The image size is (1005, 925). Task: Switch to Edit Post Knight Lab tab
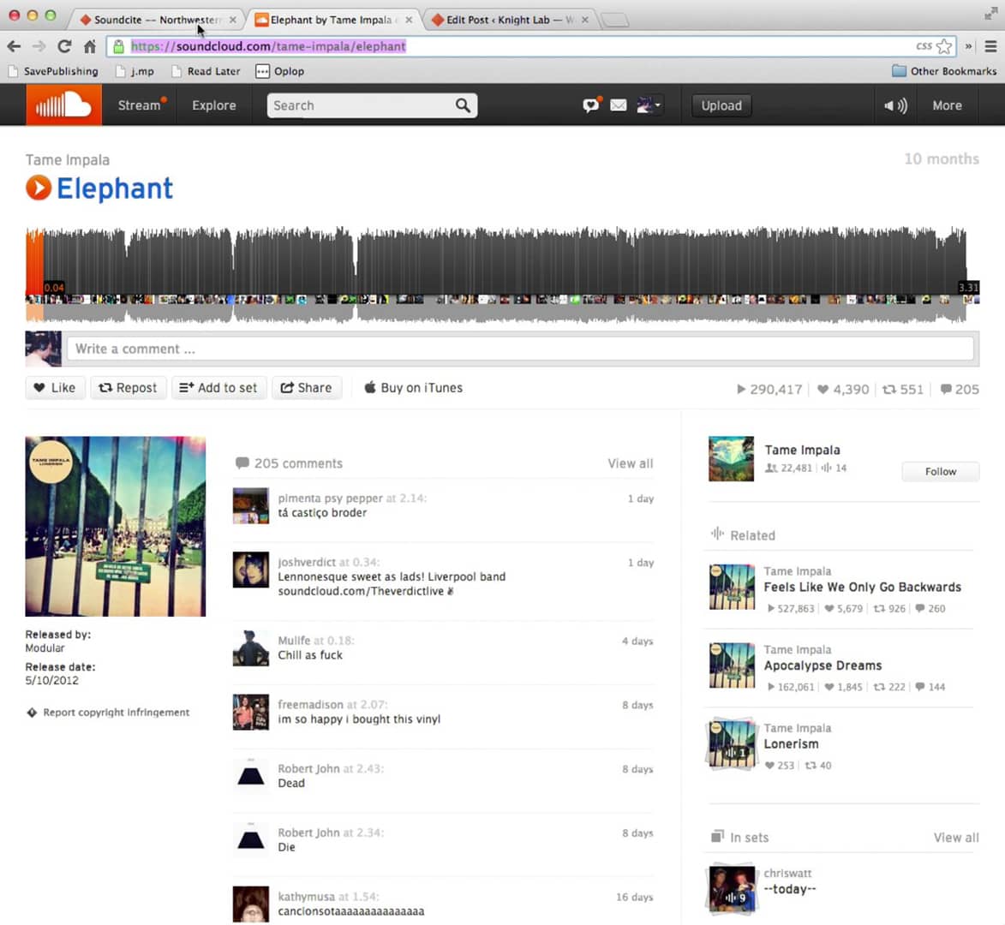pyautogui.click(x=510, y=20)
